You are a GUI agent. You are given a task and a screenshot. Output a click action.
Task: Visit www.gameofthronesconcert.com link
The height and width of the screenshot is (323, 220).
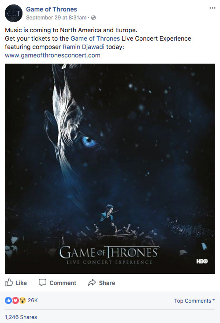[x=52, y=55]
